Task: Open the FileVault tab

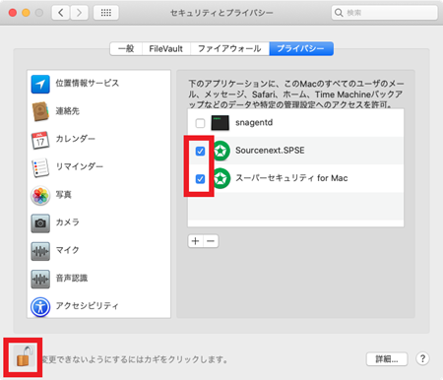Action: click(x=166, y=49)
